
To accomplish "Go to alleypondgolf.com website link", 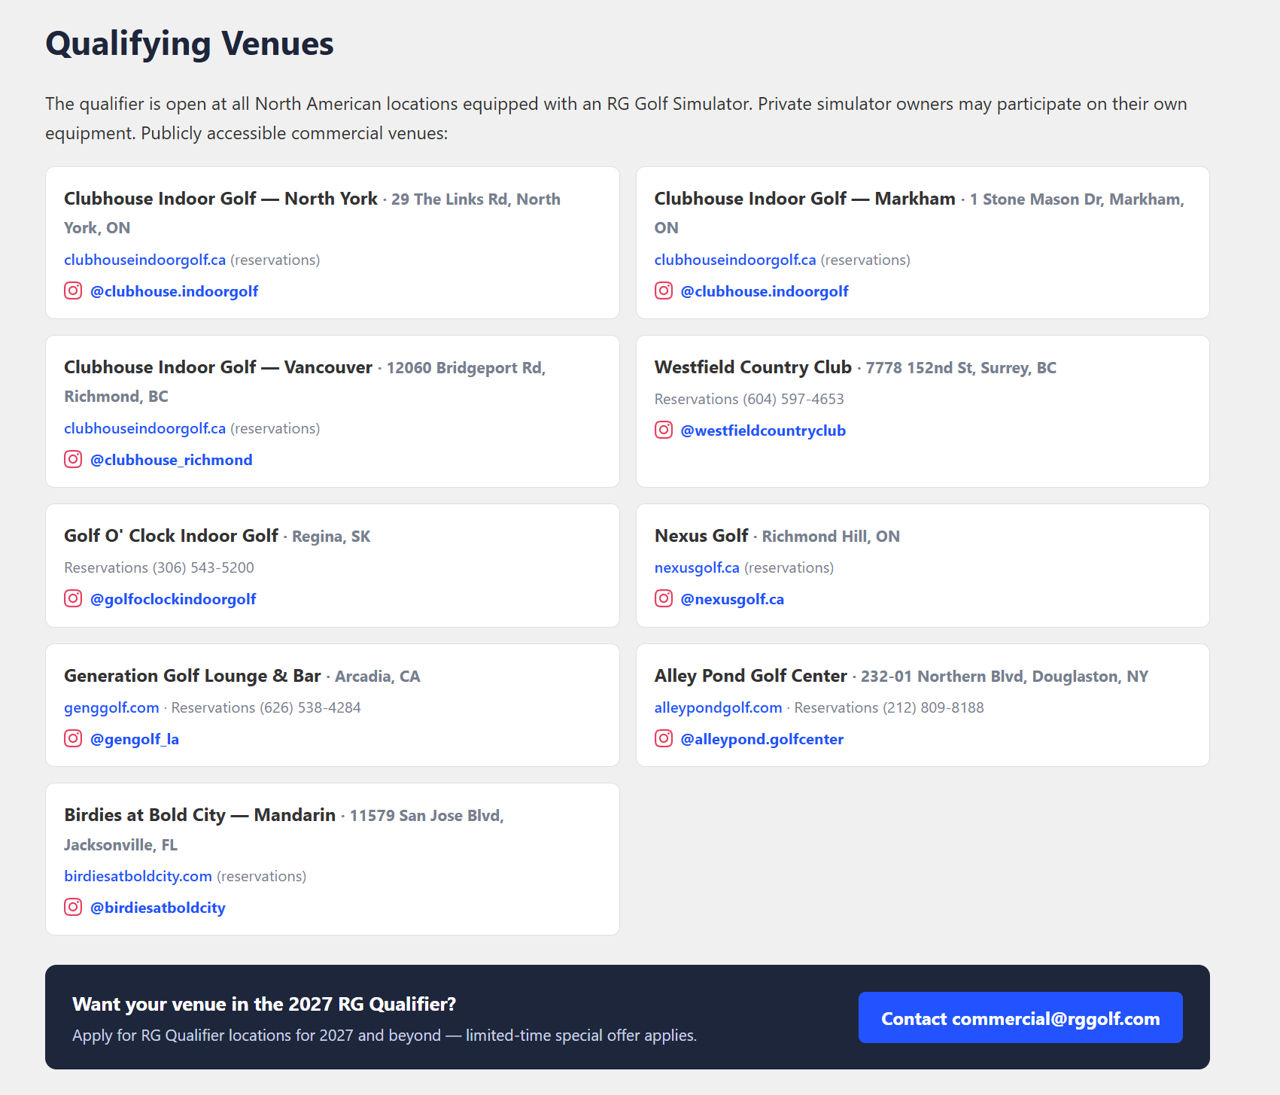I will tap(719, 707).
